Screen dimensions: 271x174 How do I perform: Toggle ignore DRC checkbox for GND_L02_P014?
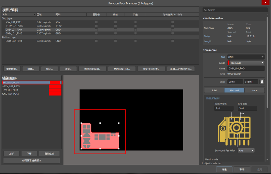172,41
